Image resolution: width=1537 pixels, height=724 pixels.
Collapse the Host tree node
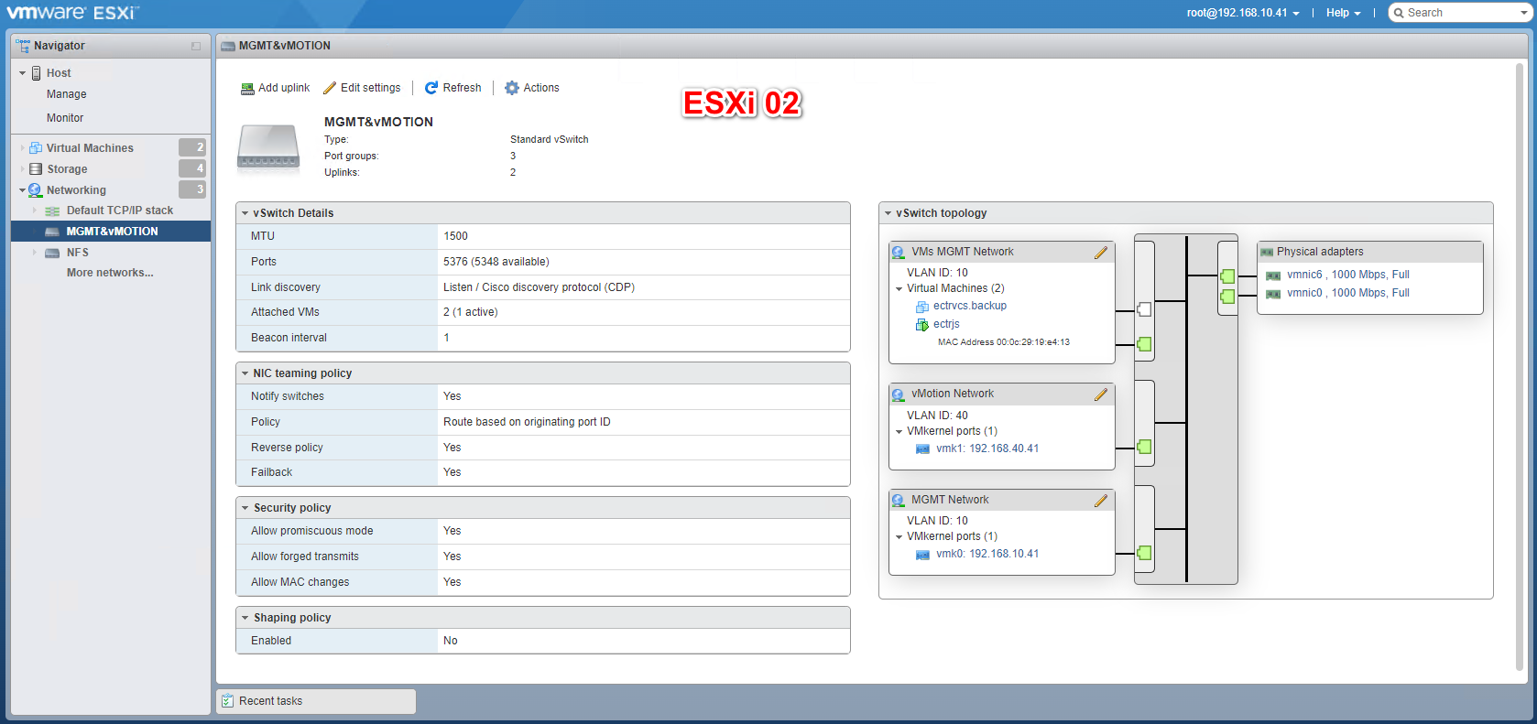pos(23,73)
